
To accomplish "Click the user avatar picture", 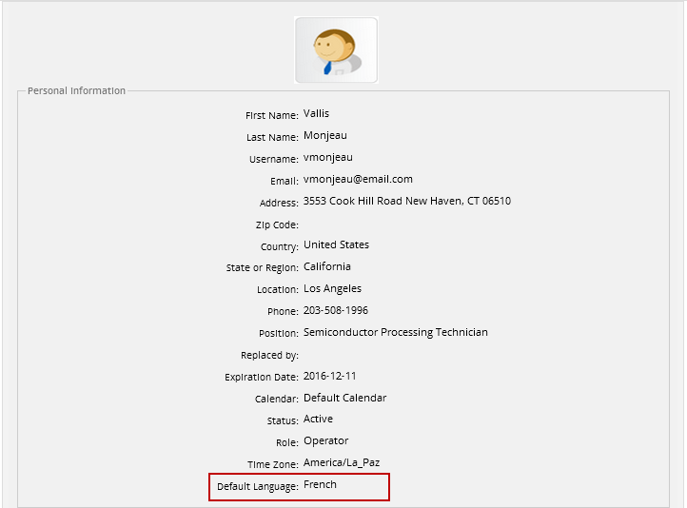I will pos(336,49).
